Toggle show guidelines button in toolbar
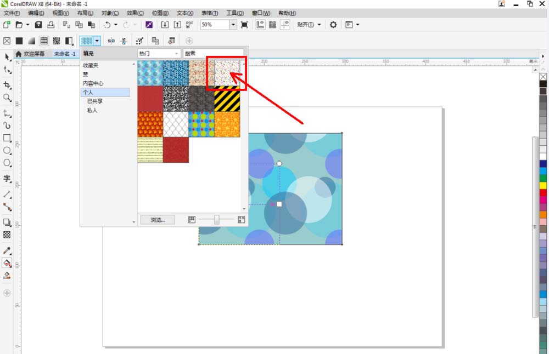 click(x=285, y=25)
